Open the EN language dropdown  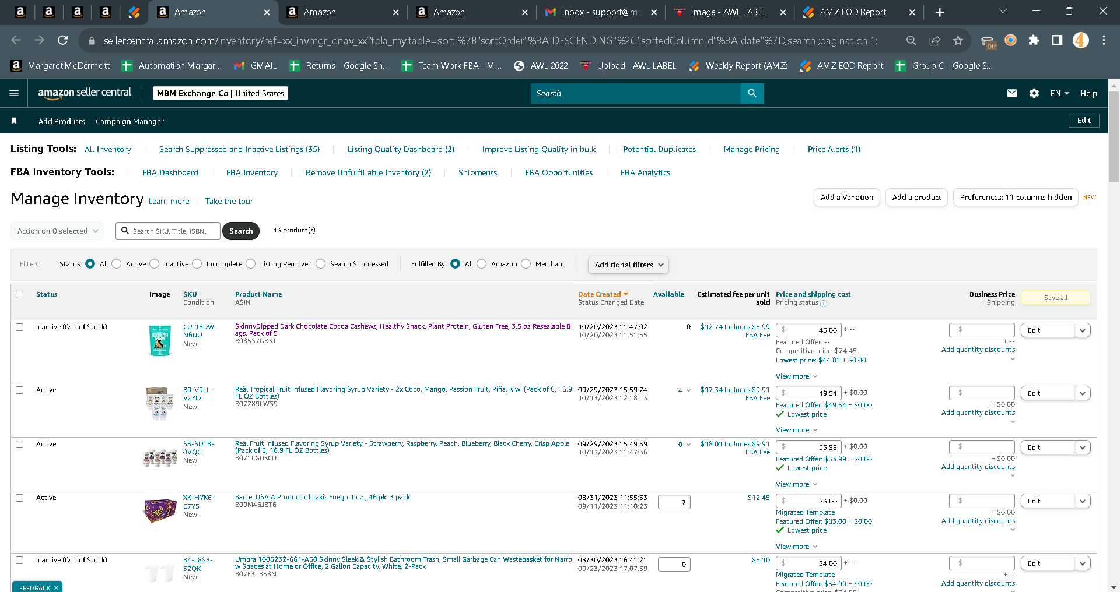[x=1059, y=93]
